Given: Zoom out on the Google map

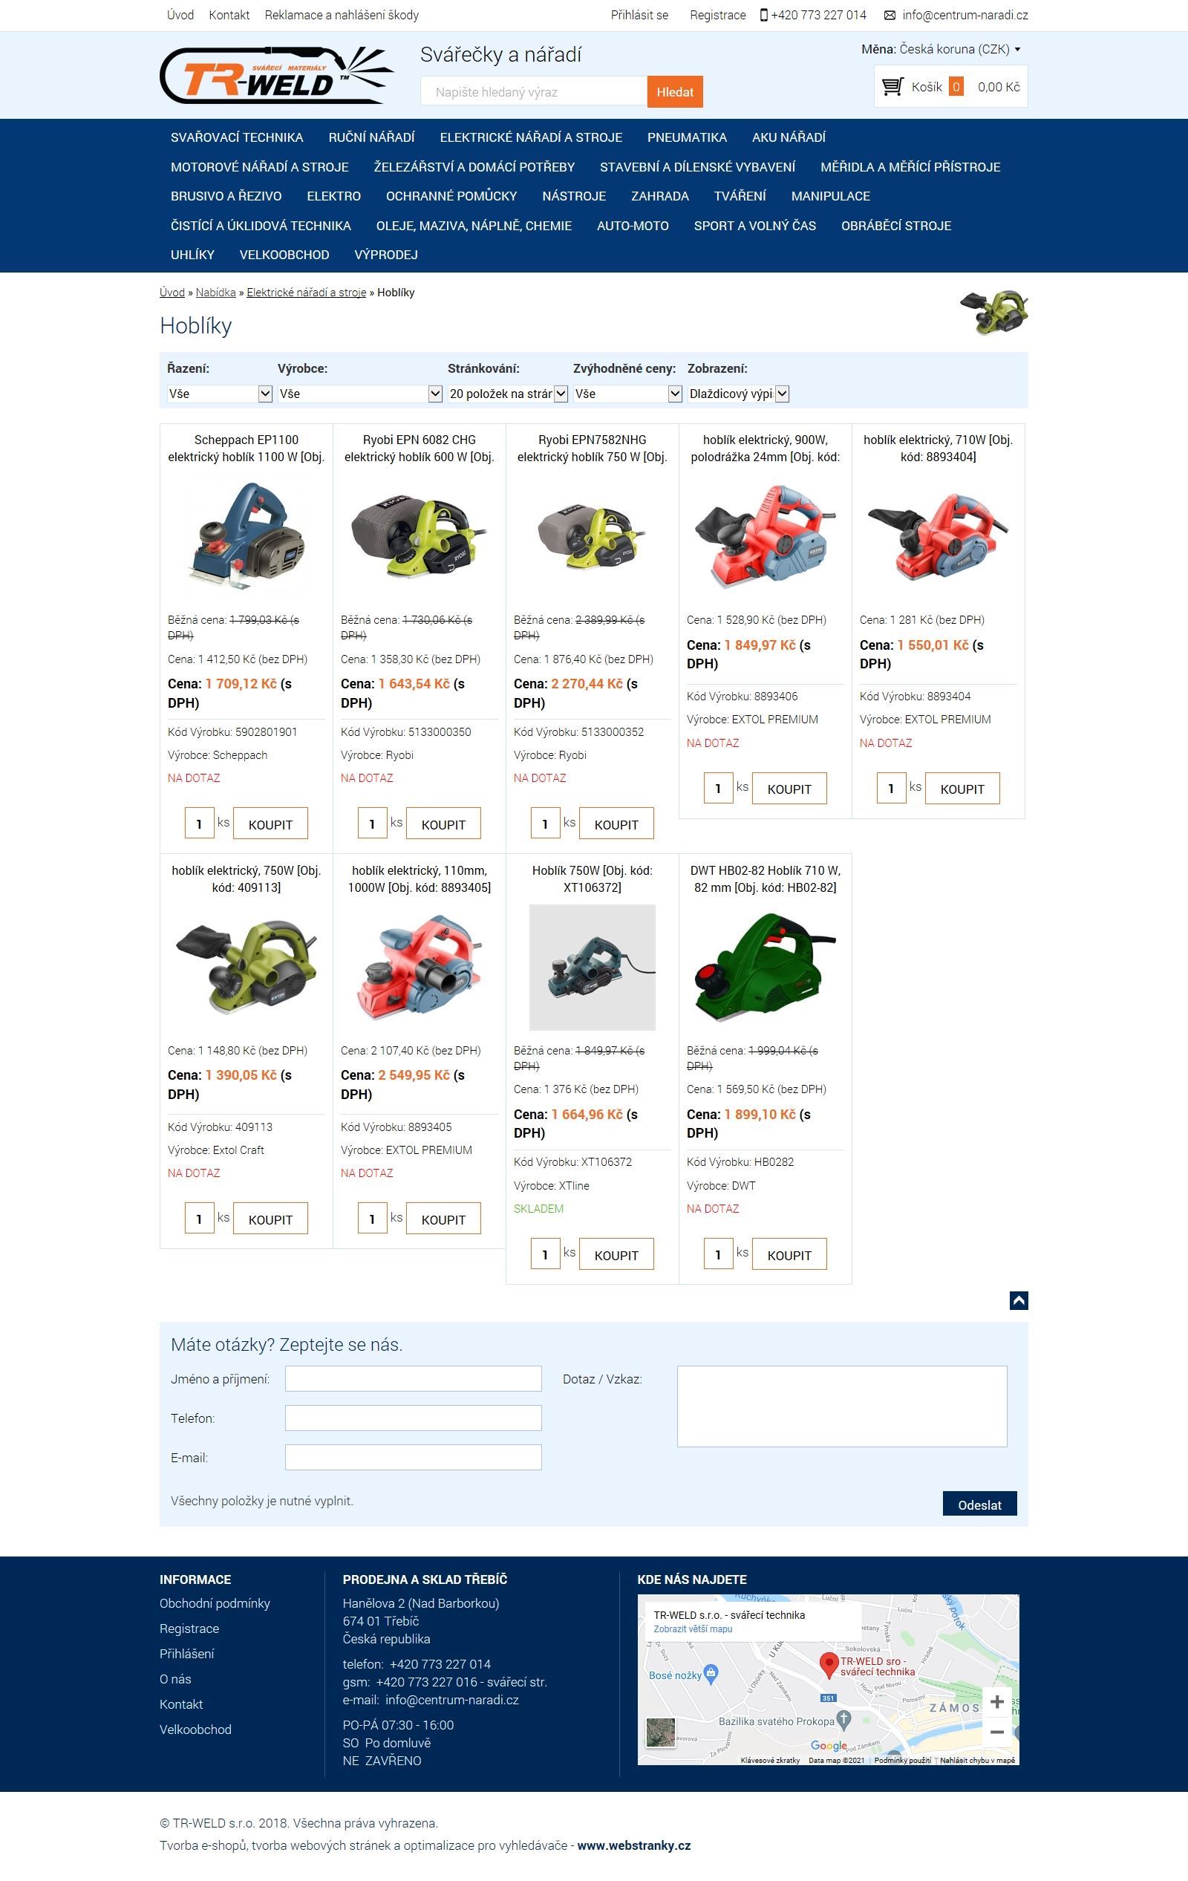Looking at the screenshot, I should click(x=996, y=1732).
